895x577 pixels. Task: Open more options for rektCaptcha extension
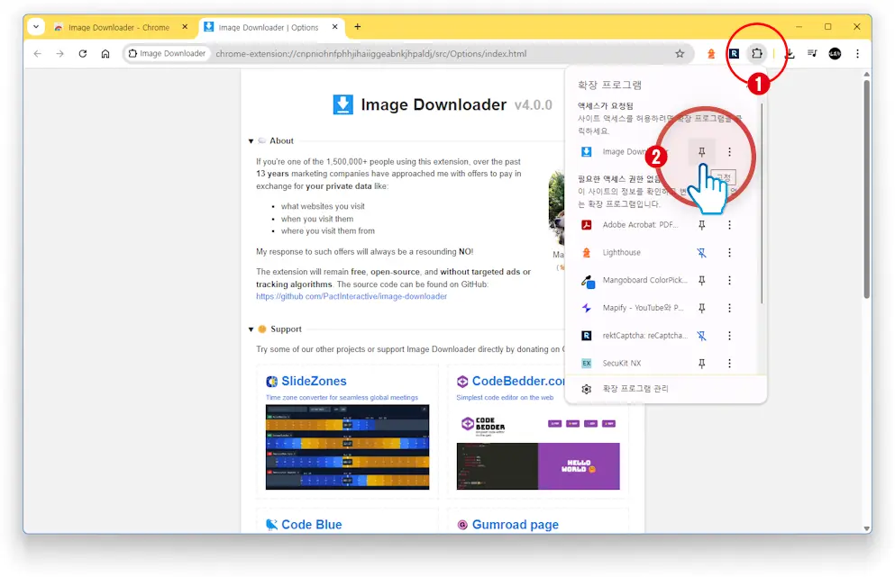(729, 336)
